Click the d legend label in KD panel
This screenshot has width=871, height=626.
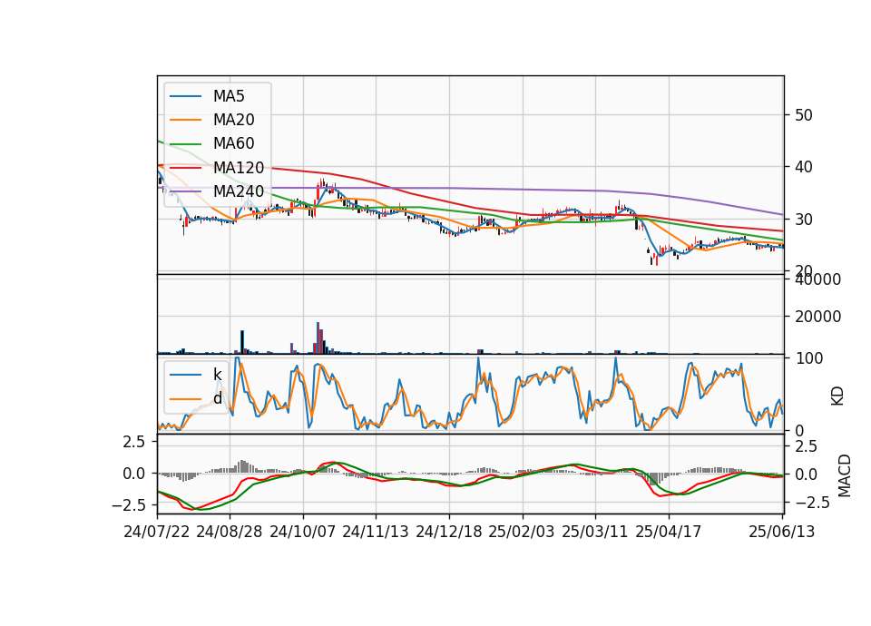[x=217, y=398]
